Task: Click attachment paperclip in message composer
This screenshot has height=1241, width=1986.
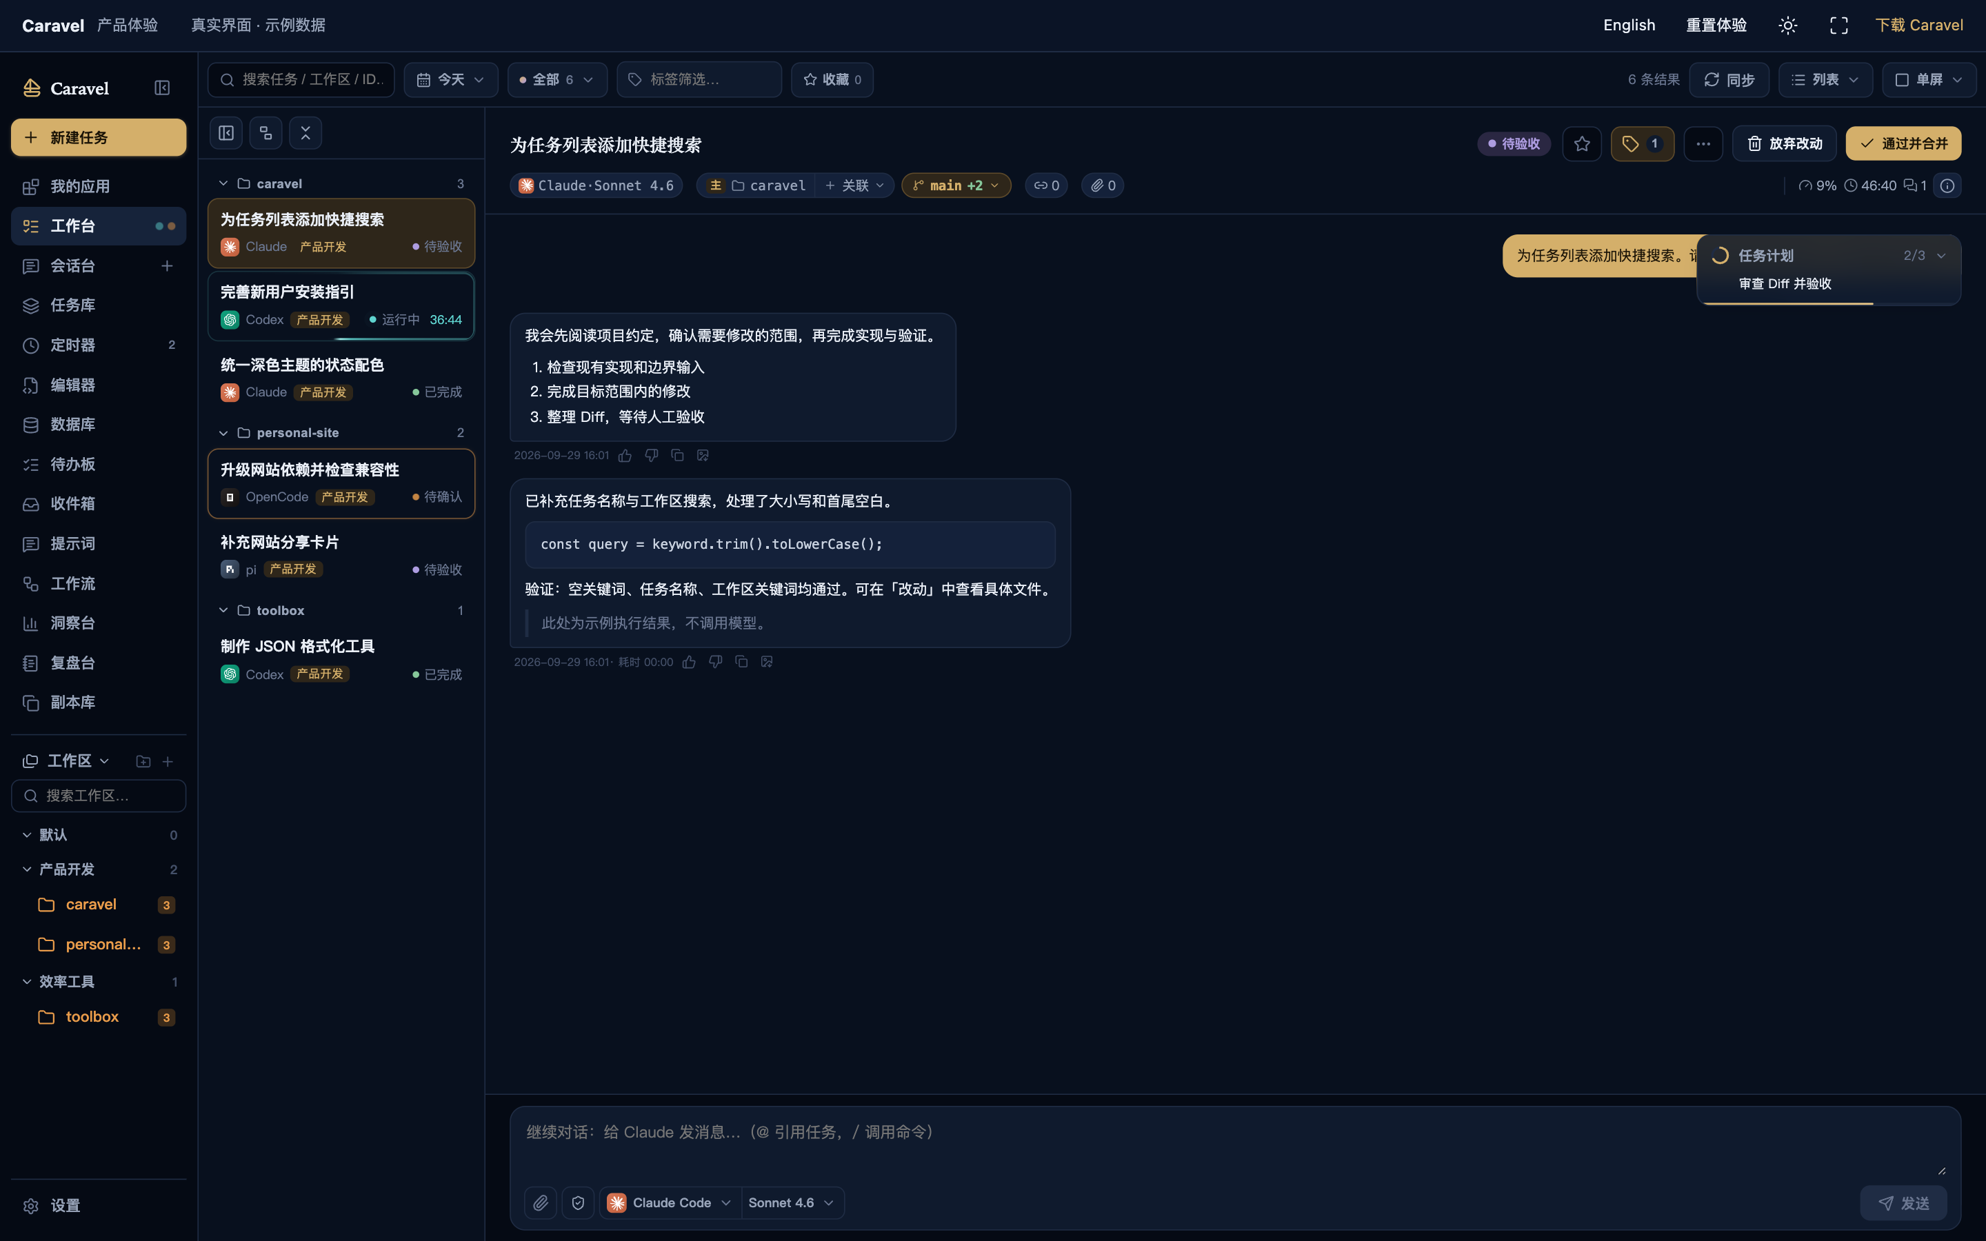Action: click(540, 1202)
